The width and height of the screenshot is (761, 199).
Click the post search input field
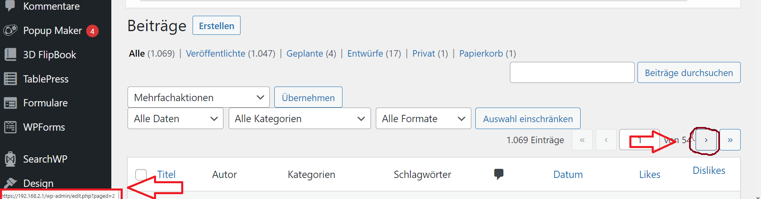coord(572,72)
